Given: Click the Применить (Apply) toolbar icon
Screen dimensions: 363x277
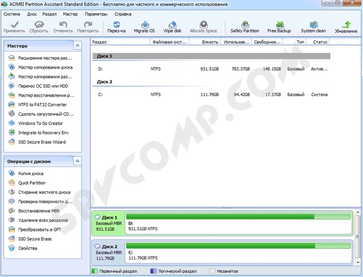Looking at the screenshot, I should click(x=14, y=27).
